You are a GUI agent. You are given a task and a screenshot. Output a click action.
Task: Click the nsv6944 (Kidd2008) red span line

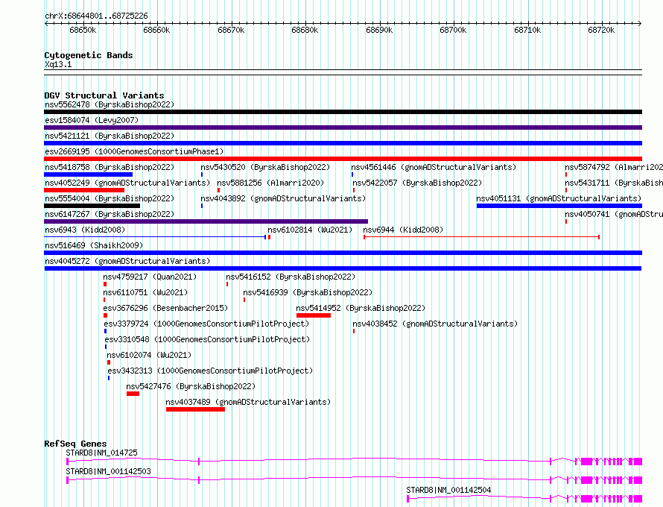(x=481, y=237)
